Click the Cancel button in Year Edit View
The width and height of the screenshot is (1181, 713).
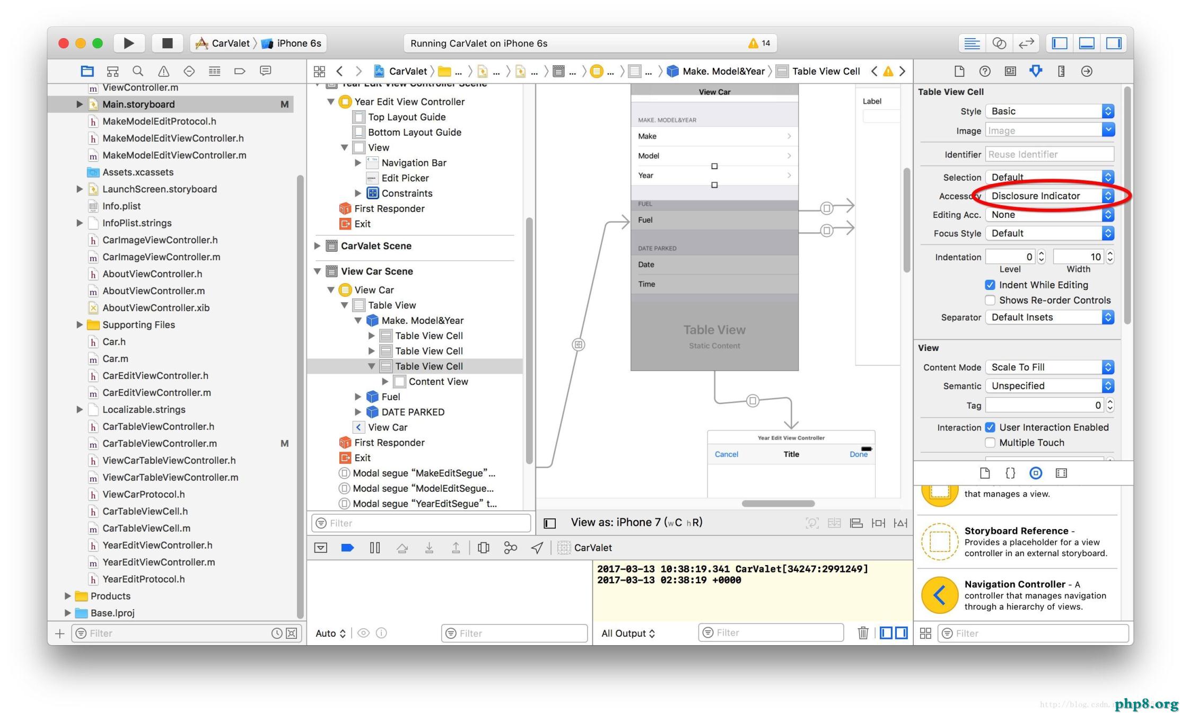pos(727,453)
